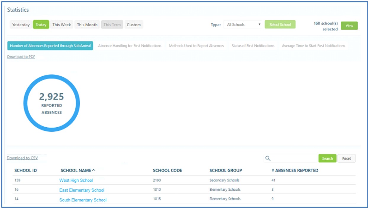370x209 pixels.
Task: Click the School Name sort arrow
Action: click(x=94, y=170)
